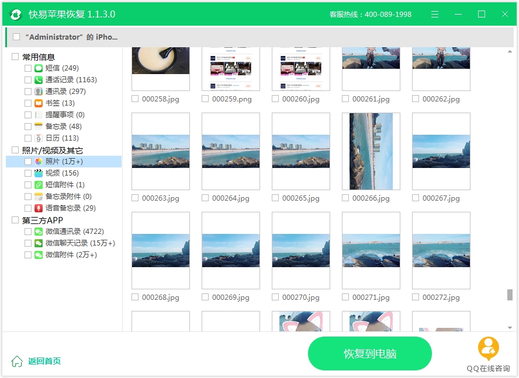Click 返回首页 link
The height and width of the screenshot is (378, 519).
pos(44,361)
